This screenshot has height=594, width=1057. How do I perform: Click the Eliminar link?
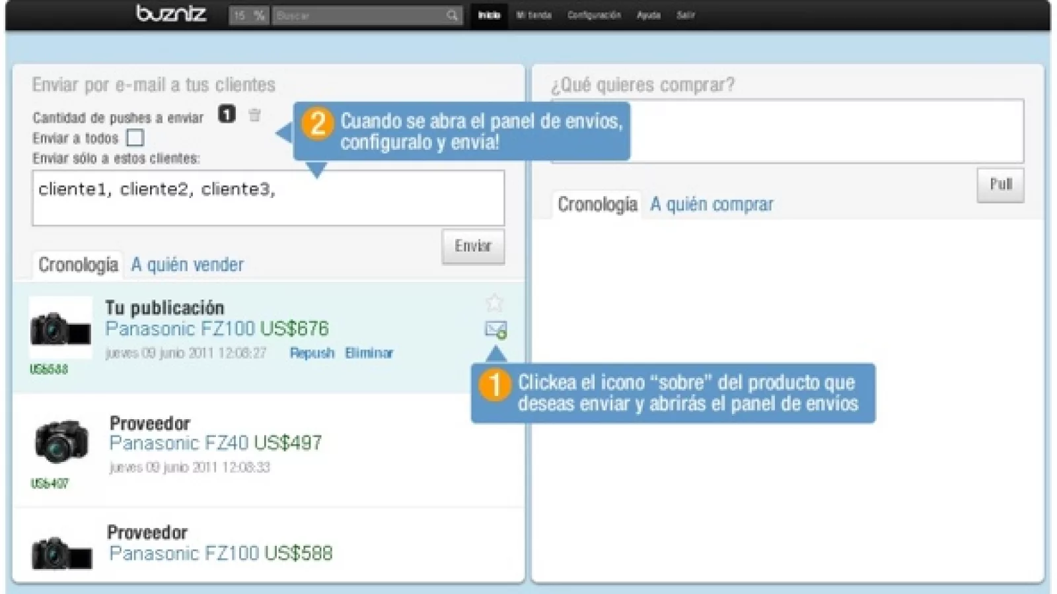point(369,353)
